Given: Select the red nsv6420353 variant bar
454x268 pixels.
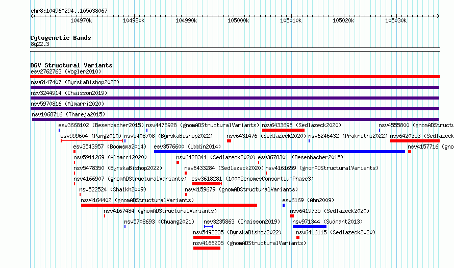Looking at the screenshot, I should (x=415, y=141).
